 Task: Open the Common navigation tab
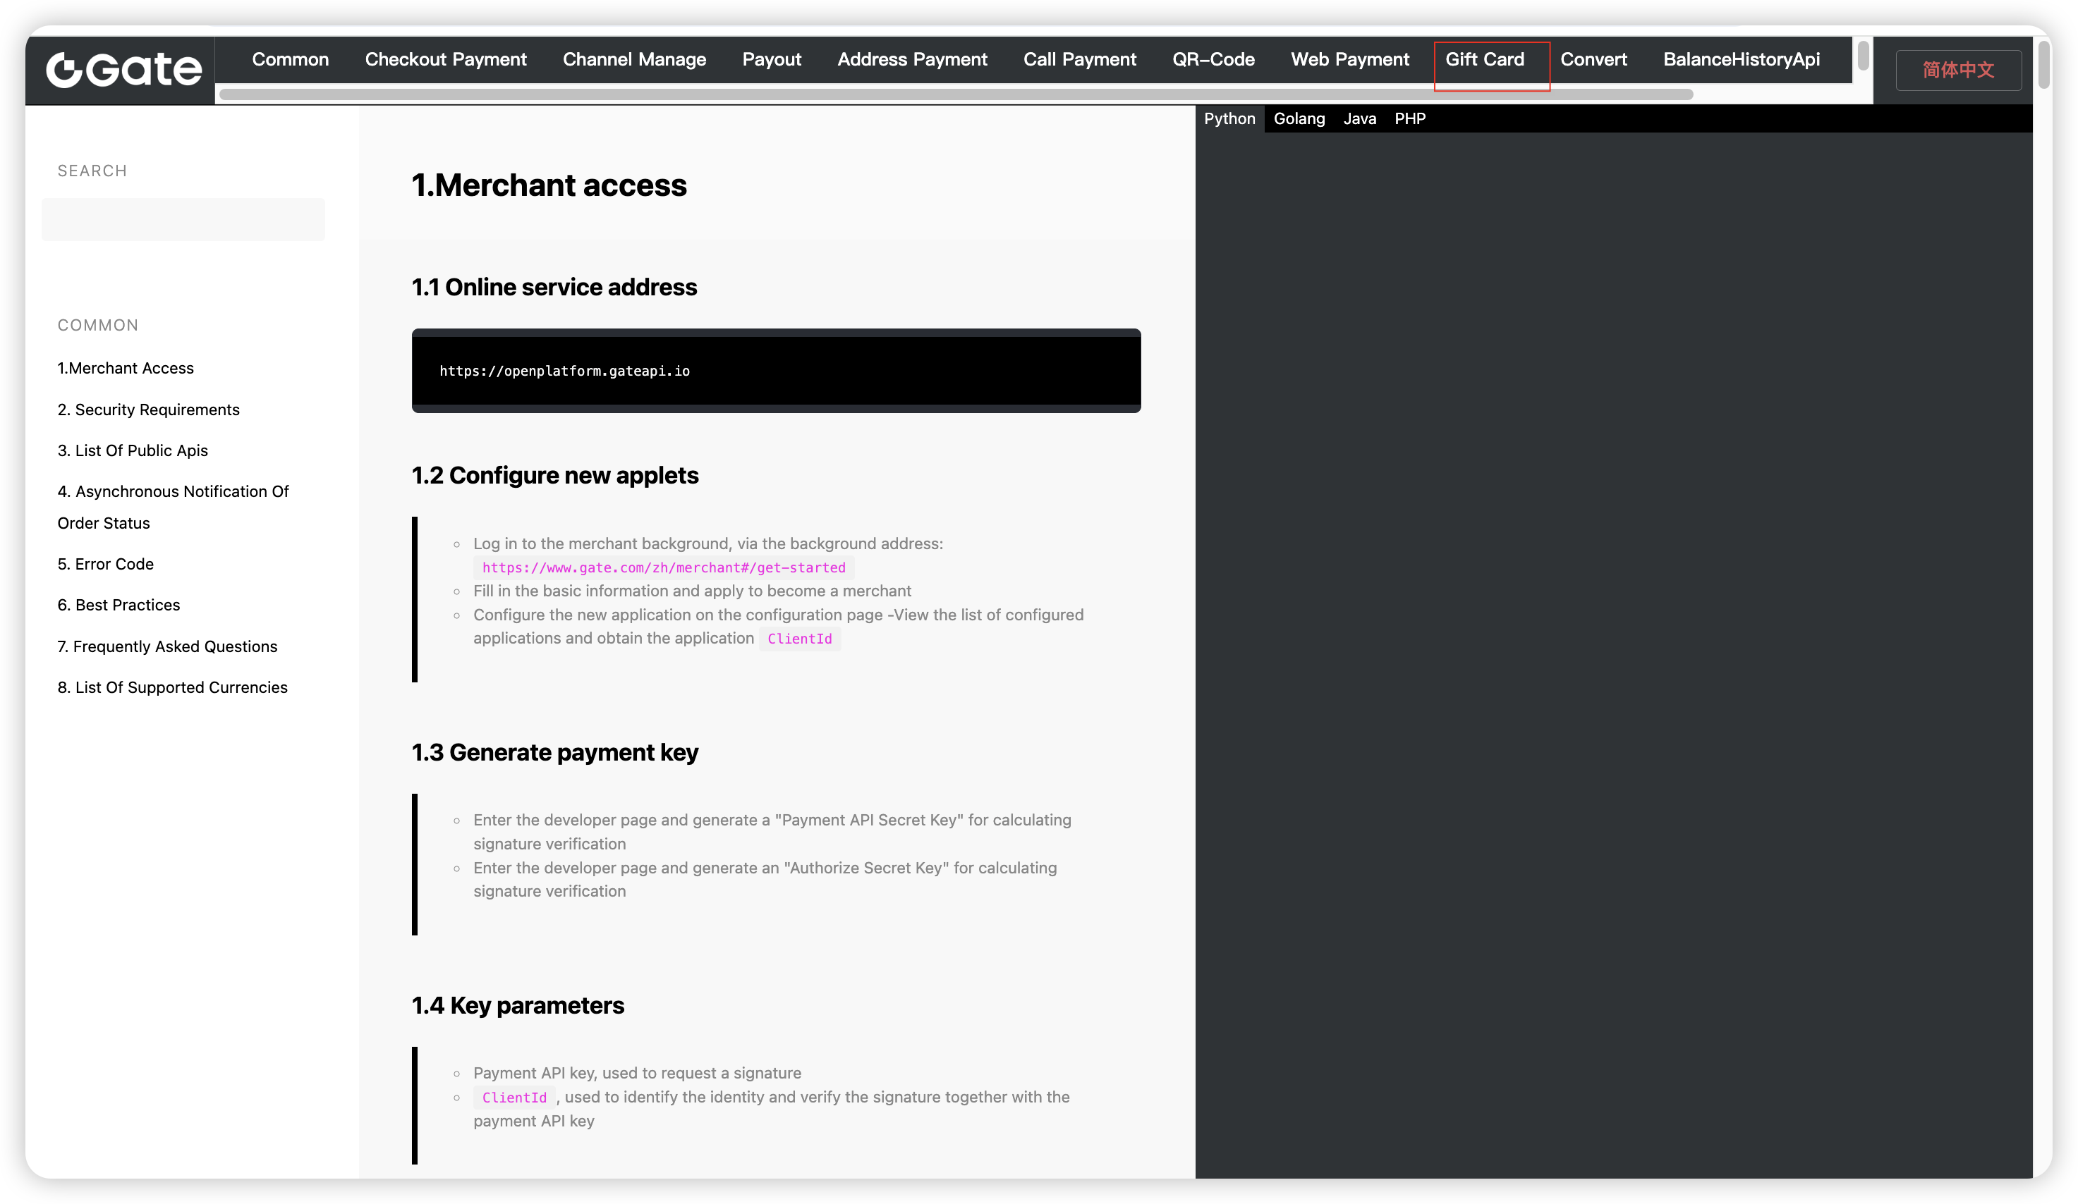(x=289, y=59)
